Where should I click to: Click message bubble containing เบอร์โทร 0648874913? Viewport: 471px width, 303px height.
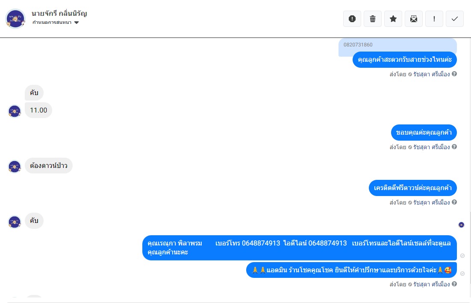click(300, 248)
